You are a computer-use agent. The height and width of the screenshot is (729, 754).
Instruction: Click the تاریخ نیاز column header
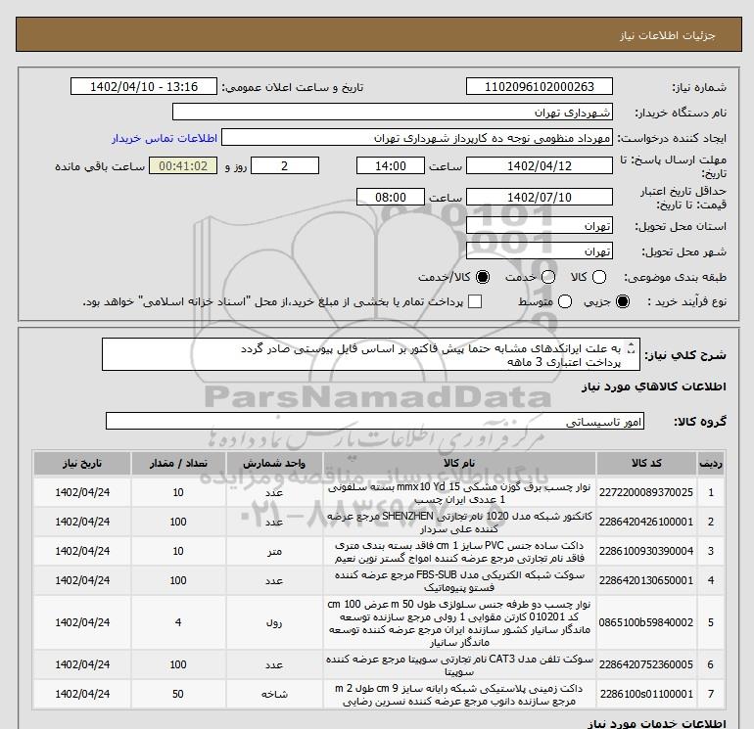point(82,463)
